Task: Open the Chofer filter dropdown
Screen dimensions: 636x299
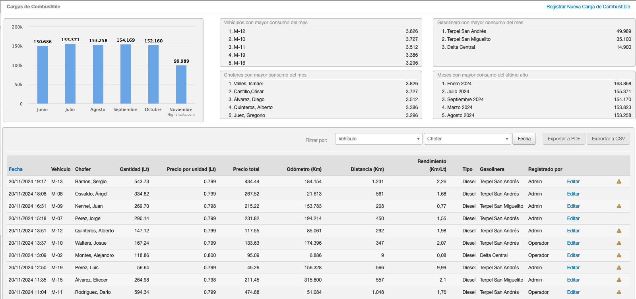Action: (x=467, y=139)
